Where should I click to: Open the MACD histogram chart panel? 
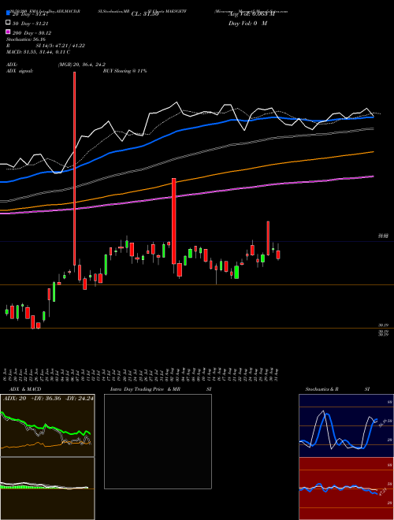pos(47,488)
